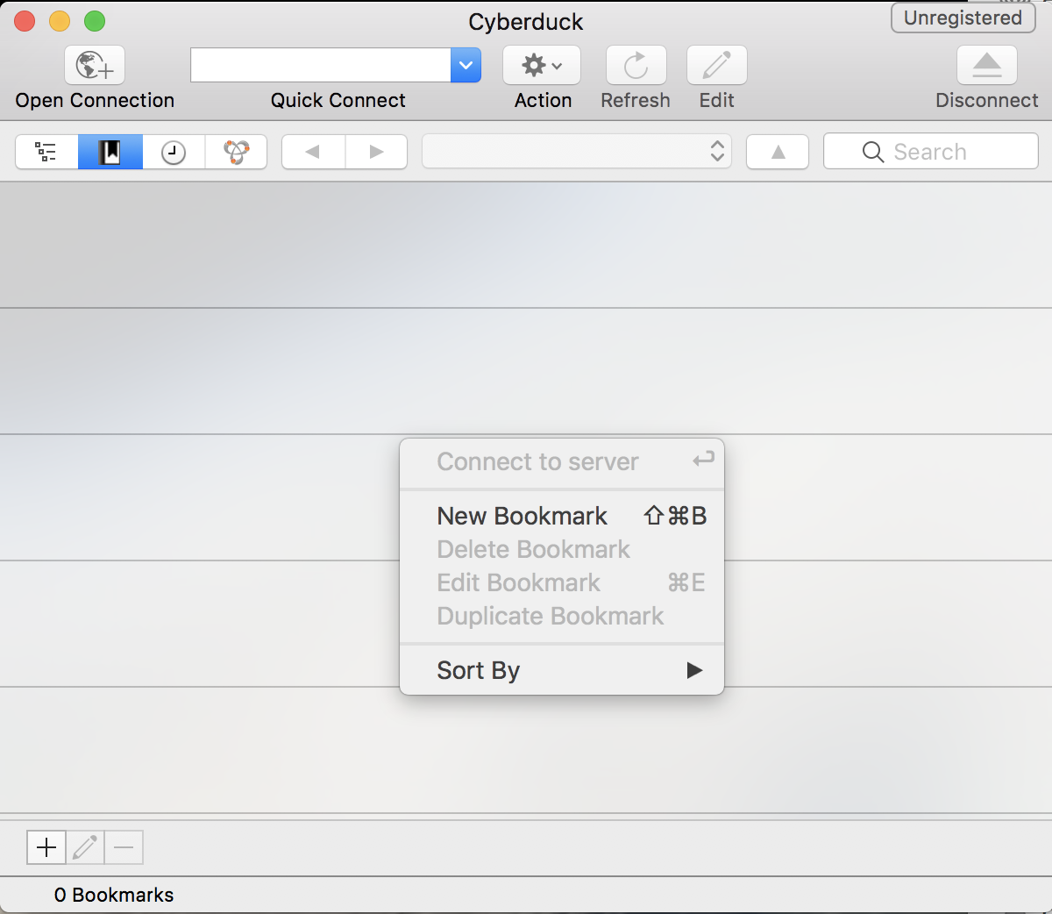
Task: Click the Open Connection globe icon
Action: pos(95,65)
